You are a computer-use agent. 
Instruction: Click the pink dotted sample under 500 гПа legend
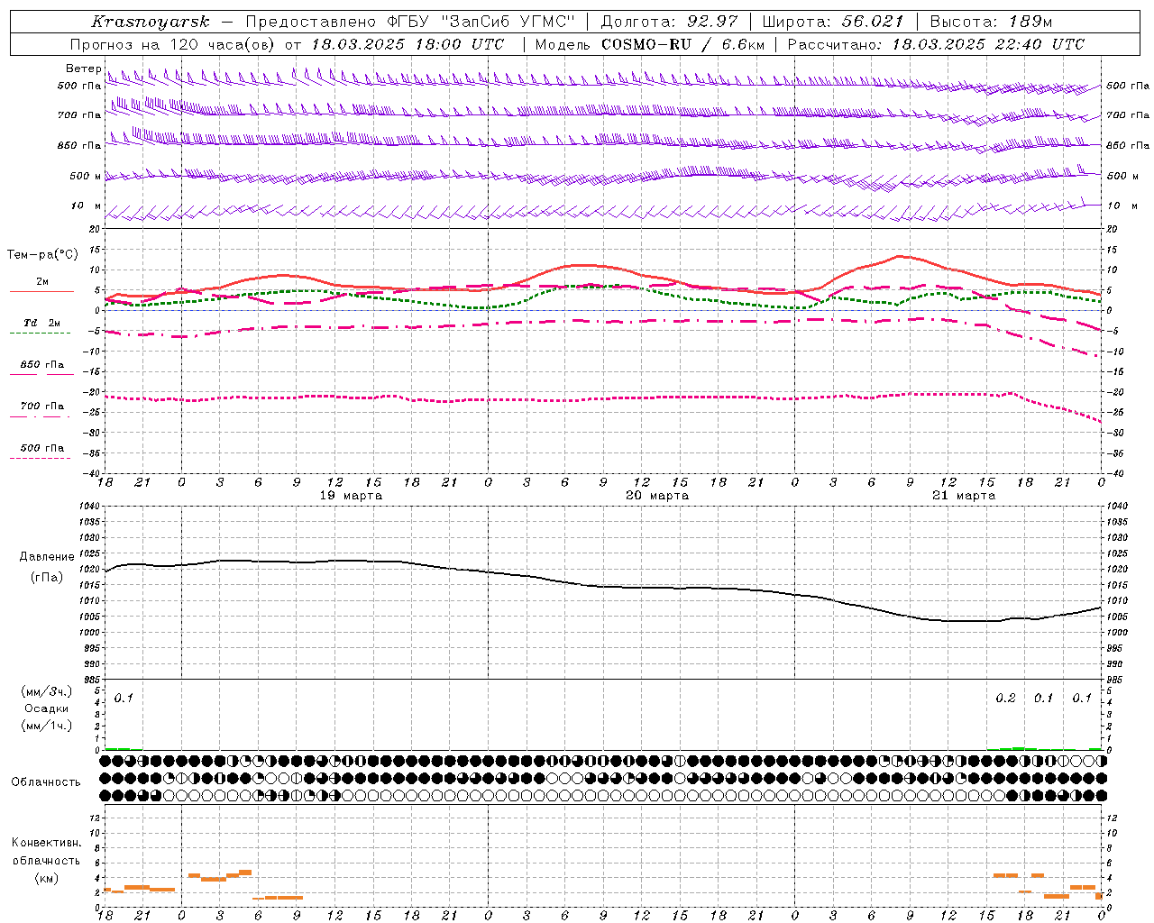pyautogui.click(x=40, y=458)
